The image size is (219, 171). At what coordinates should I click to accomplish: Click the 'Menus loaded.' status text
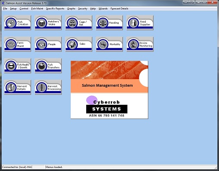tap(54, 167)
